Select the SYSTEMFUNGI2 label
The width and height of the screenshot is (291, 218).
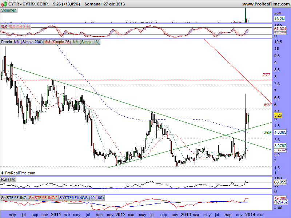(43, 198)
